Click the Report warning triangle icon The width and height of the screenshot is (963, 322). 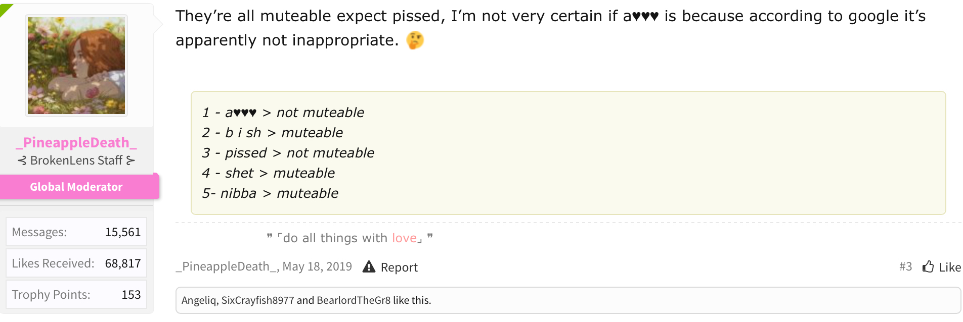pos(369,266)
